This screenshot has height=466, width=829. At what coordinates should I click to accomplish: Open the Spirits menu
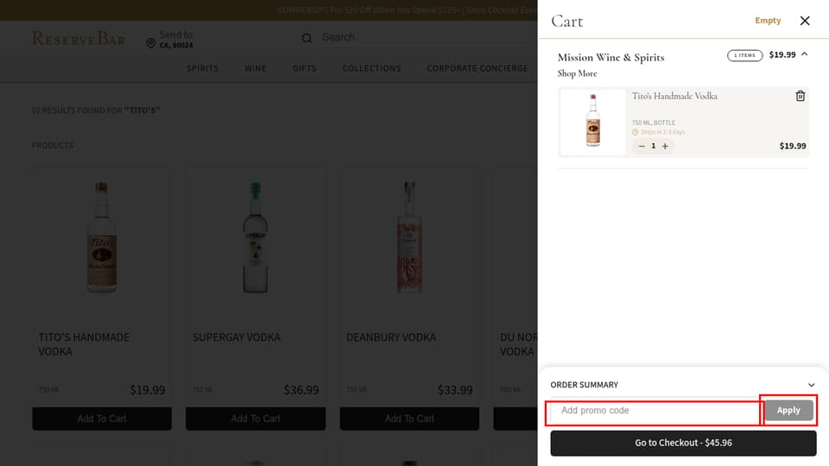(202, 69)
